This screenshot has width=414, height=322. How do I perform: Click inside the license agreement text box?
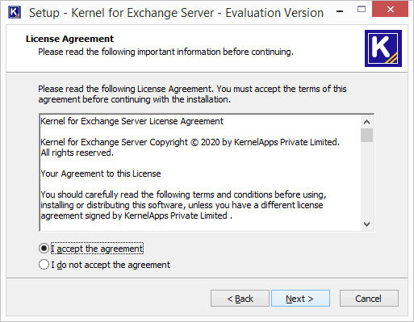click(x=200, y=173)
